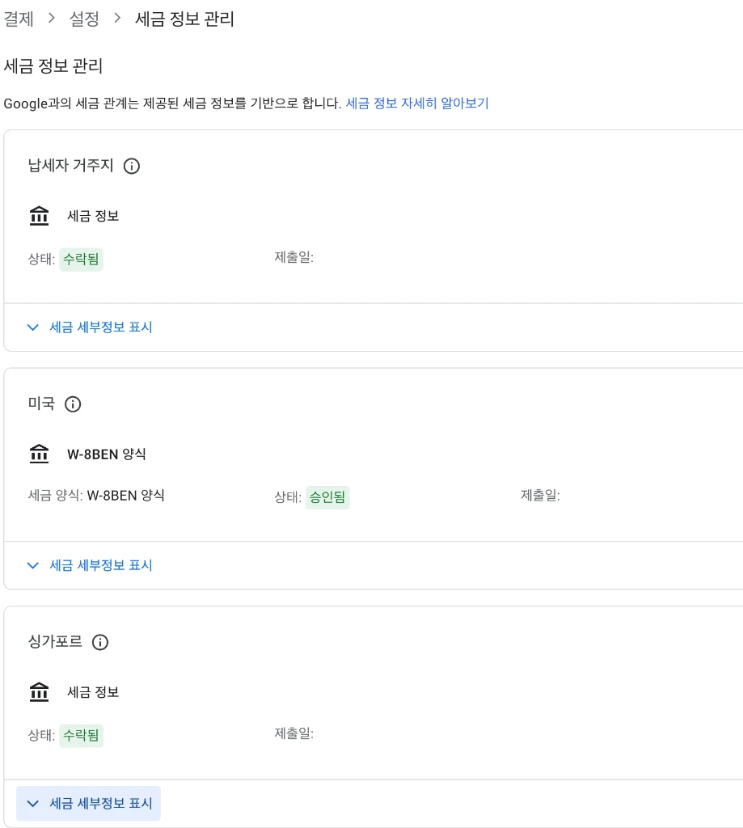The width and height of the screenshot is (743, 828).
Task: Click info icon next to 납세자 거주지
Action: pos(131,166)
